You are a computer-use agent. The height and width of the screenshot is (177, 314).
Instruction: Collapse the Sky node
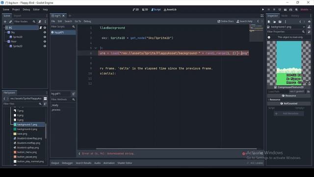click(x=6, y=32)
